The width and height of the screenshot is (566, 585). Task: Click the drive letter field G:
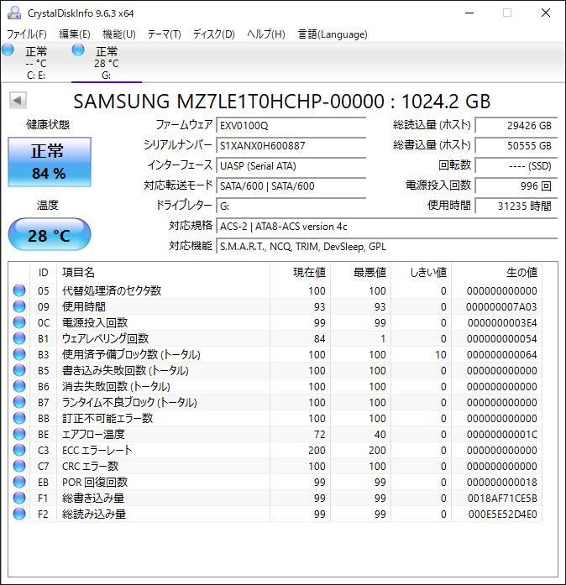tap(291, 206)
